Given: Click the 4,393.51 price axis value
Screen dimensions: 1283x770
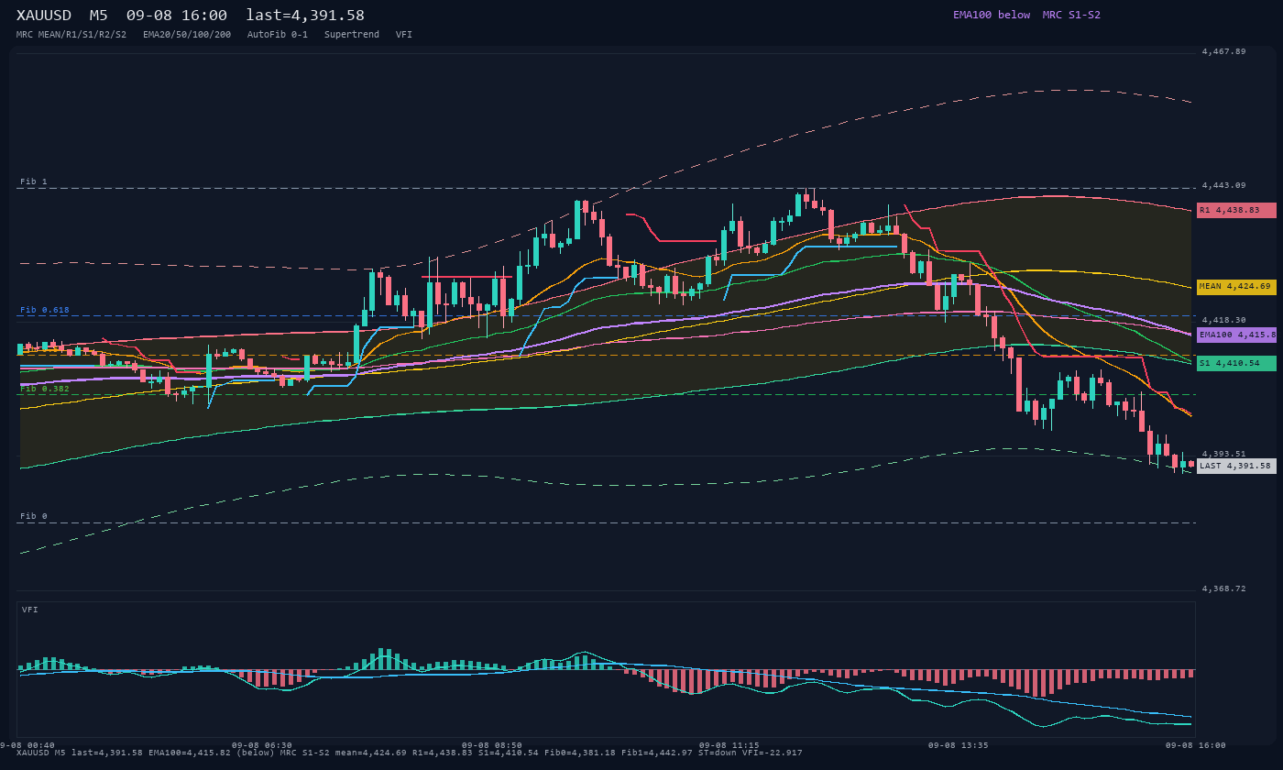Looking at the screenshot, I should pyautogui.click(x=1223, y=454).
